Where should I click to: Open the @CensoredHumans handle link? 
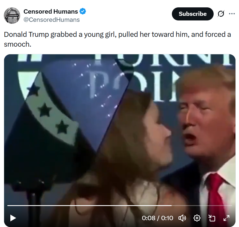point(52,20)
